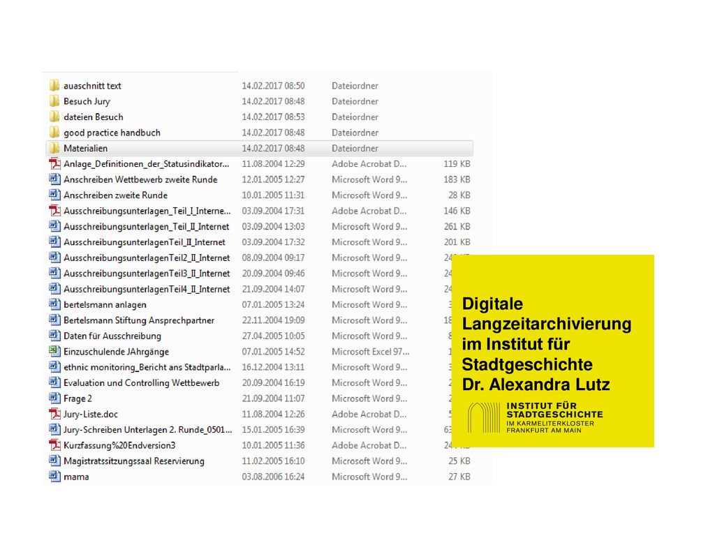715x536 pixels.
Task: Click file name Daten für Ausschreibung
Action: point(112,336)
